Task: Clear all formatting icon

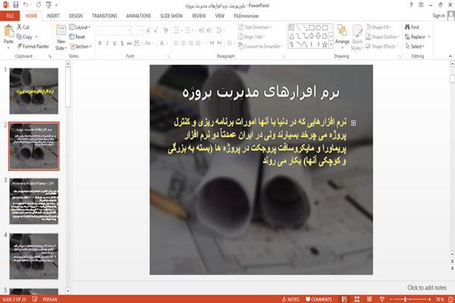Action: [165, 30]
